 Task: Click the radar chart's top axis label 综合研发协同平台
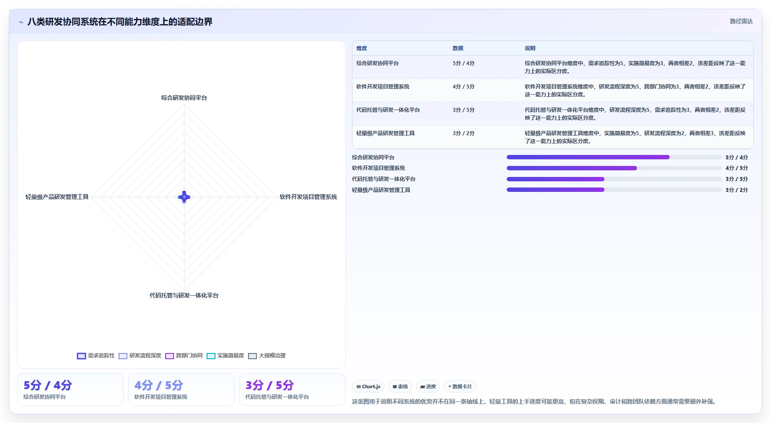tap(184, 98)
